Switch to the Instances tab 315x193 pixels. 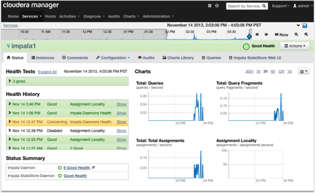[43, 58]
